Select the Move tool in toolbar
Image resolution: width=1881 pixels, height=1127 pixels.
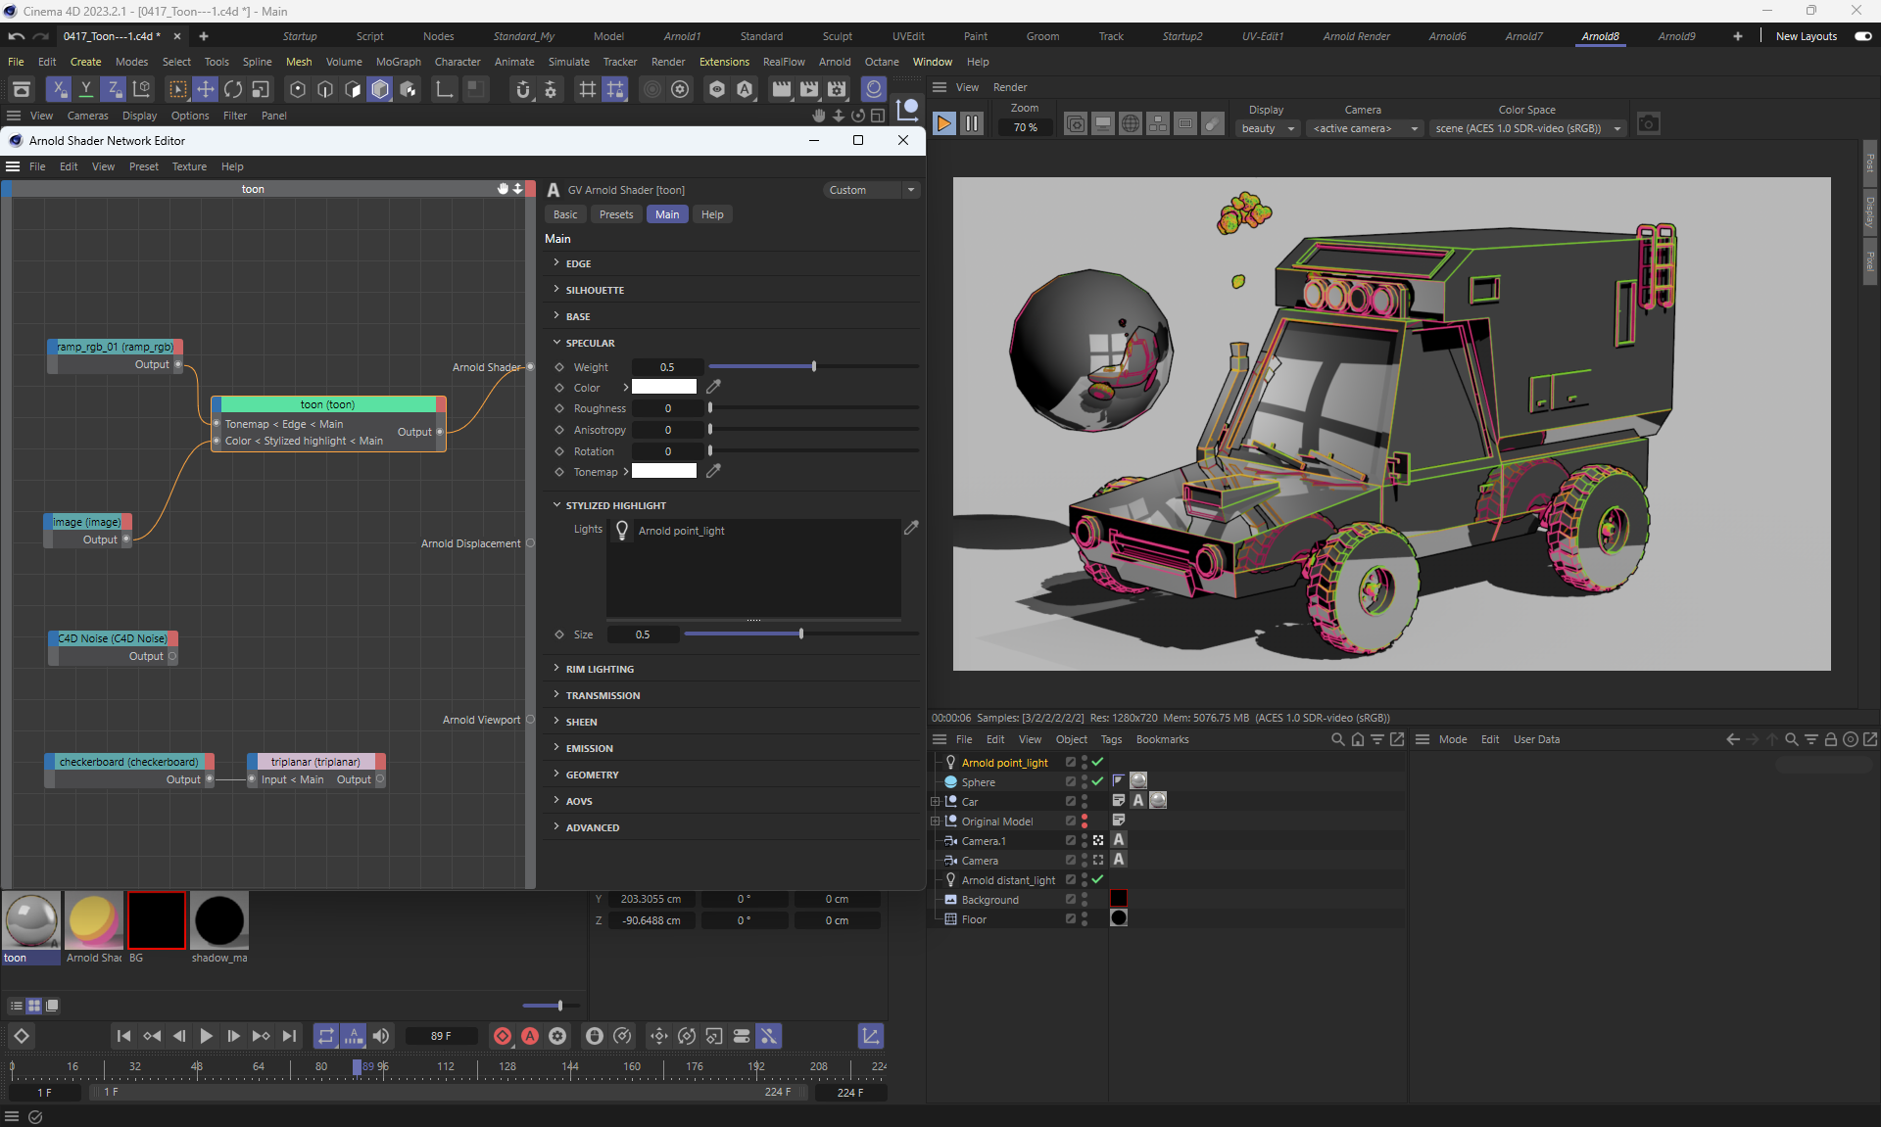pyautogui.click(x=206, y=89)
